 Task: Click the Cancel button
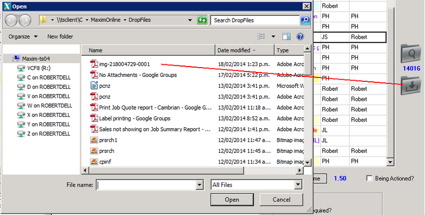tap(282, 200)
